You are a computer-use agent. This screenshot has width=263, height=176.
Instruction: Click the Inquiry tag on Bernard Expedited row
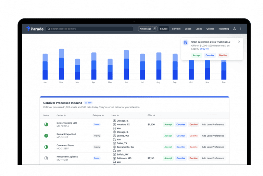(x=97, y=136)
